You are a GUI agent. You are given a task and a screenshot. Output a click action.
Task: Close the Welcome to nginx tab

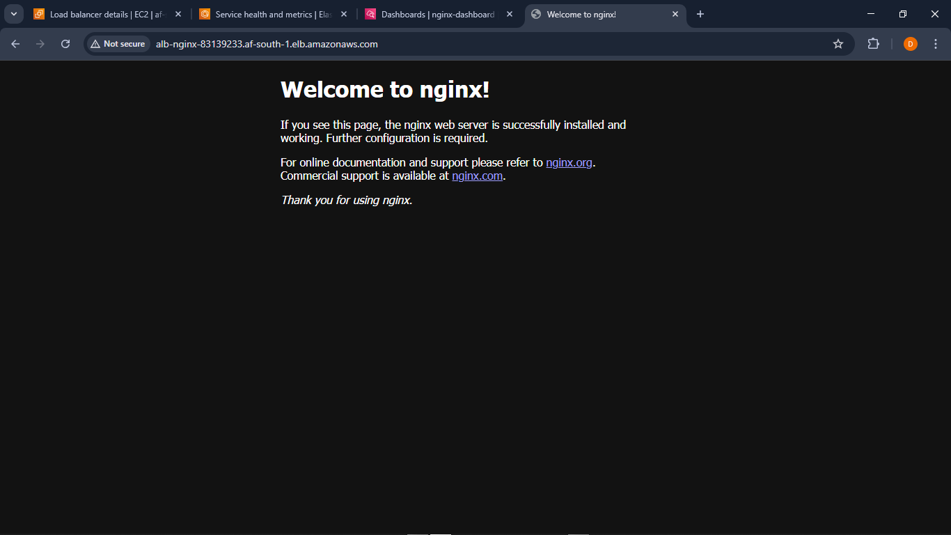[675, 14]
